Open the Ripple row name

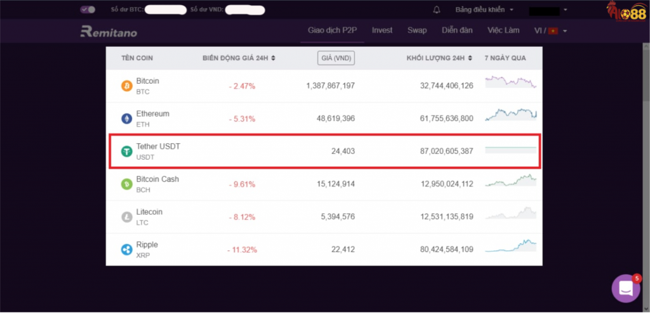coord(147,245)
